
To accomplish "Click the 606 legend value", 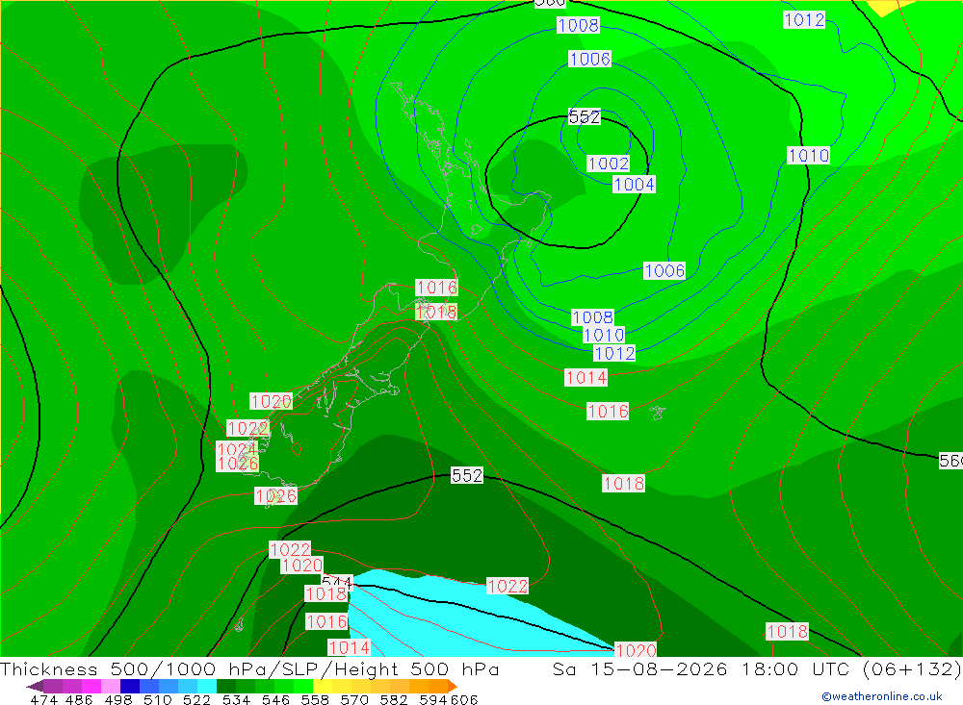I will coord(464,699).
